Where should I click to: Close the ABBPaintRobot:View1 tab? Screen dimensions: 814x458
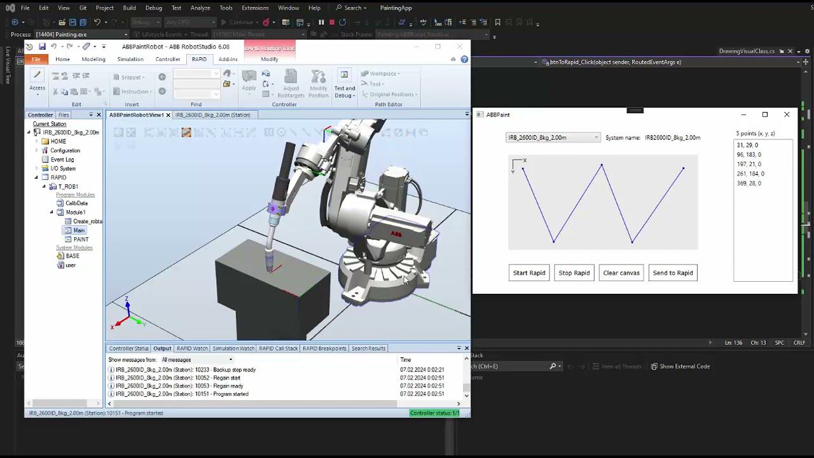point(168,115)
